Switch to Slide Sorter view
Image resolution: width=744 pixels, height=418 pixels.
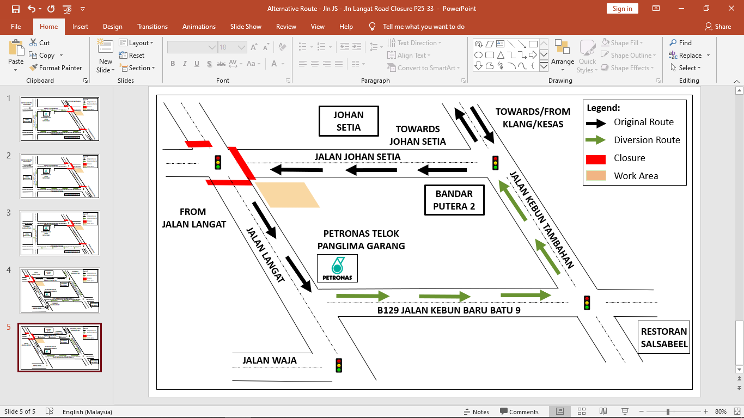581,411
